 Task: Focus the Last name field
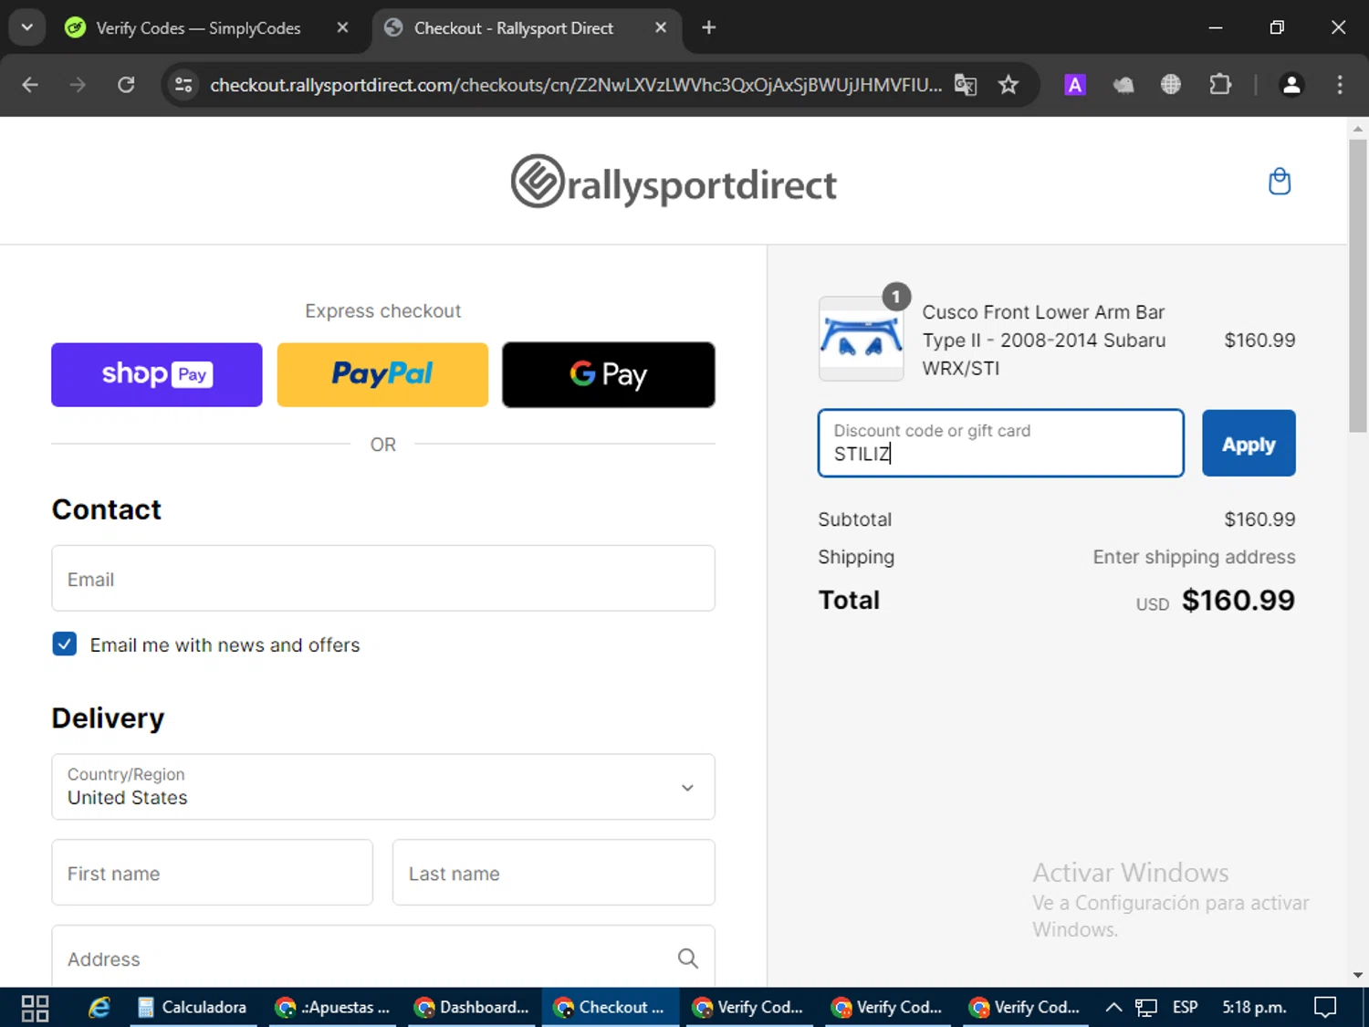coord(553,873)
